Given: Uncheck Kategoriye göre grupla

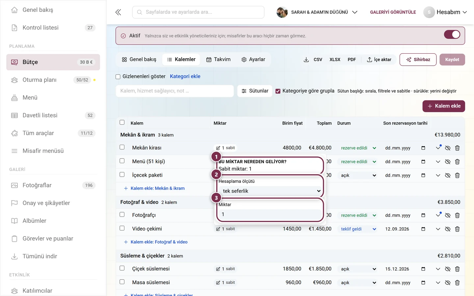Looking at the screenshot, I should pos(278,91).
